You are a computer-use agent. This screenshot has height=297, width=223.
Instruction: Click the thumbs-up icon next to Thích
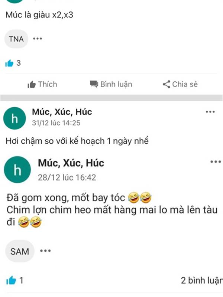point(32,84)
